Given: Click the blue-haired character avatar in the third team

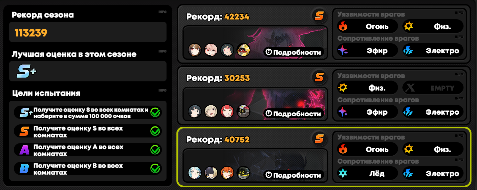Looking at the screenshot, I should point(195,173).
